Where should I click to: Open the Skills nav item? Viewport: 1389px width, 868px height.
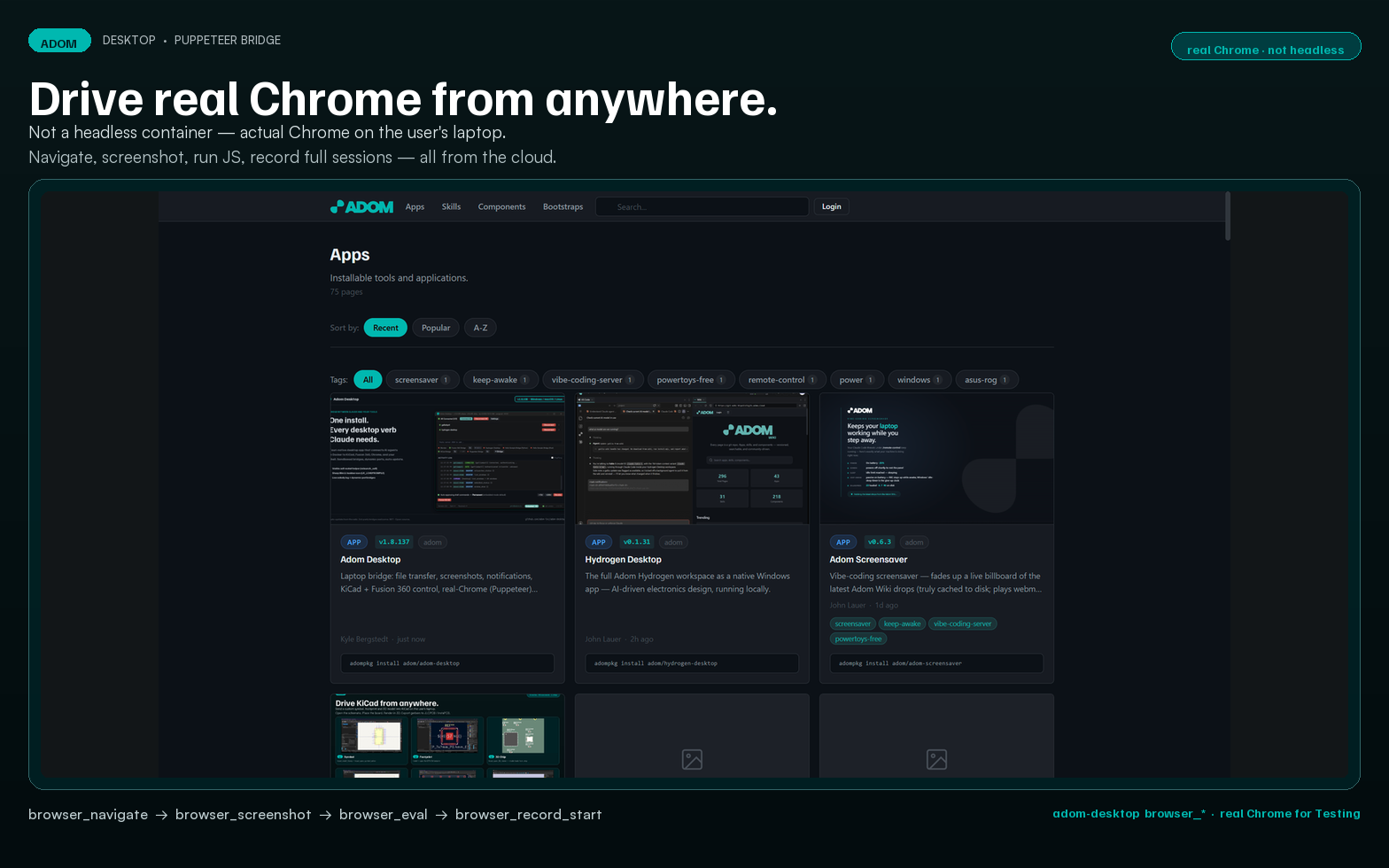click(451, 206)
